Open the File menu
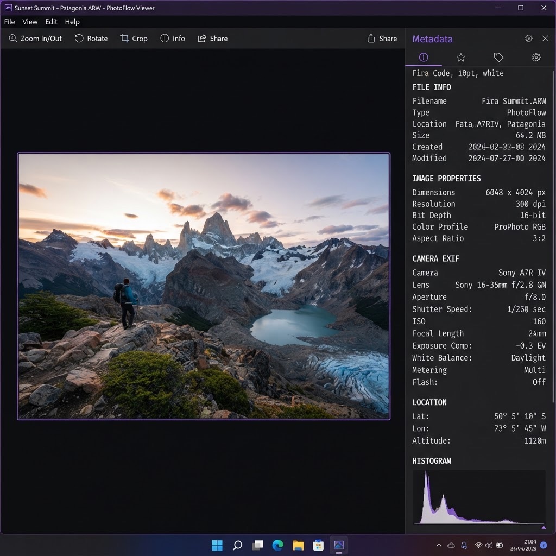Image resolution: width=556 pixels, height=556 pixels. (10, 22)
